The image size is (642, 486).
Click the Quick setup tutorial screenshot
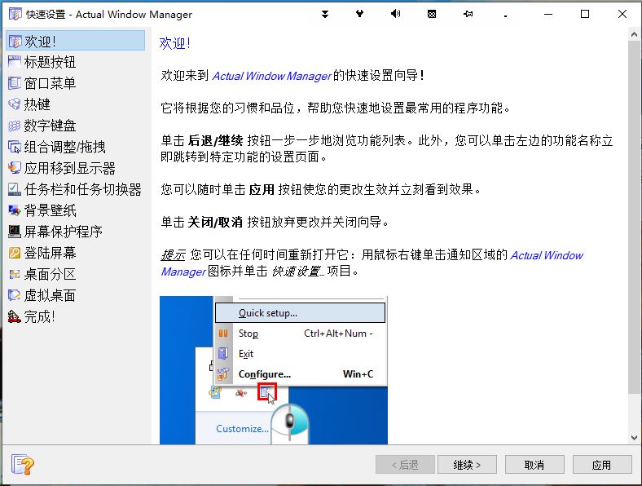[274, 370]
